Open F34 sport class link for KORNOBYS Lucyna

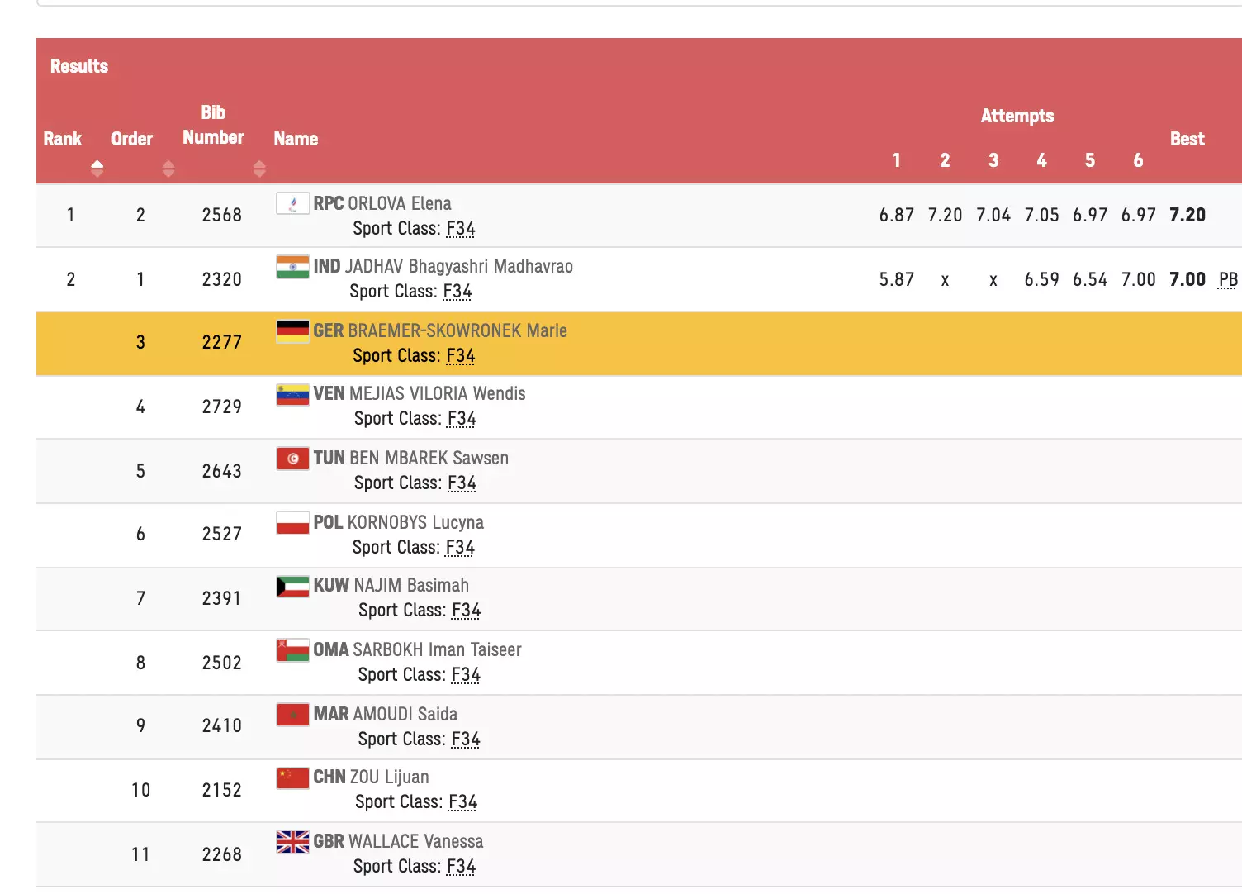[460, 548]
